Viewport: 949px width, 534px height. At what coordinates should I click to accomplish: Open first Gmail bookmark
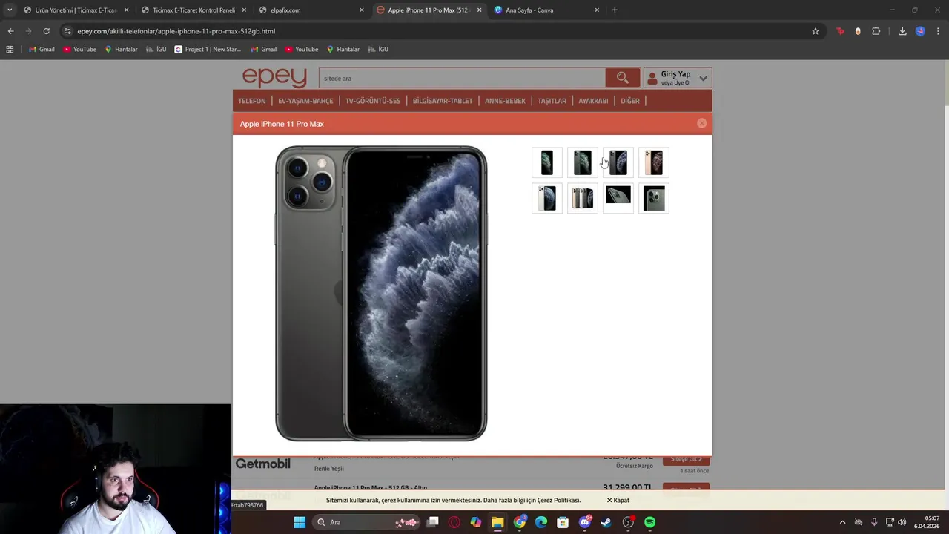[42, 49]
